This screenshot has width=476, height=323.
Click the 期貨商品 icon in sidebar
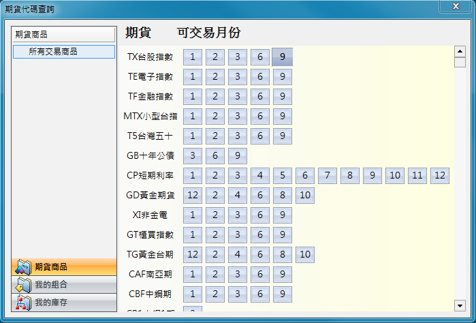coord(23,267)
